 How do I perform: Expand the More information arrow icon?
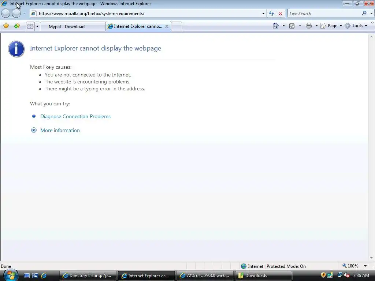(x=34, y=130)
